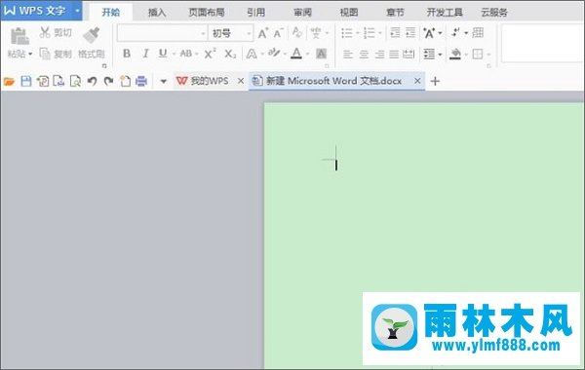Apply the font color A button

[x=296, y=54]
